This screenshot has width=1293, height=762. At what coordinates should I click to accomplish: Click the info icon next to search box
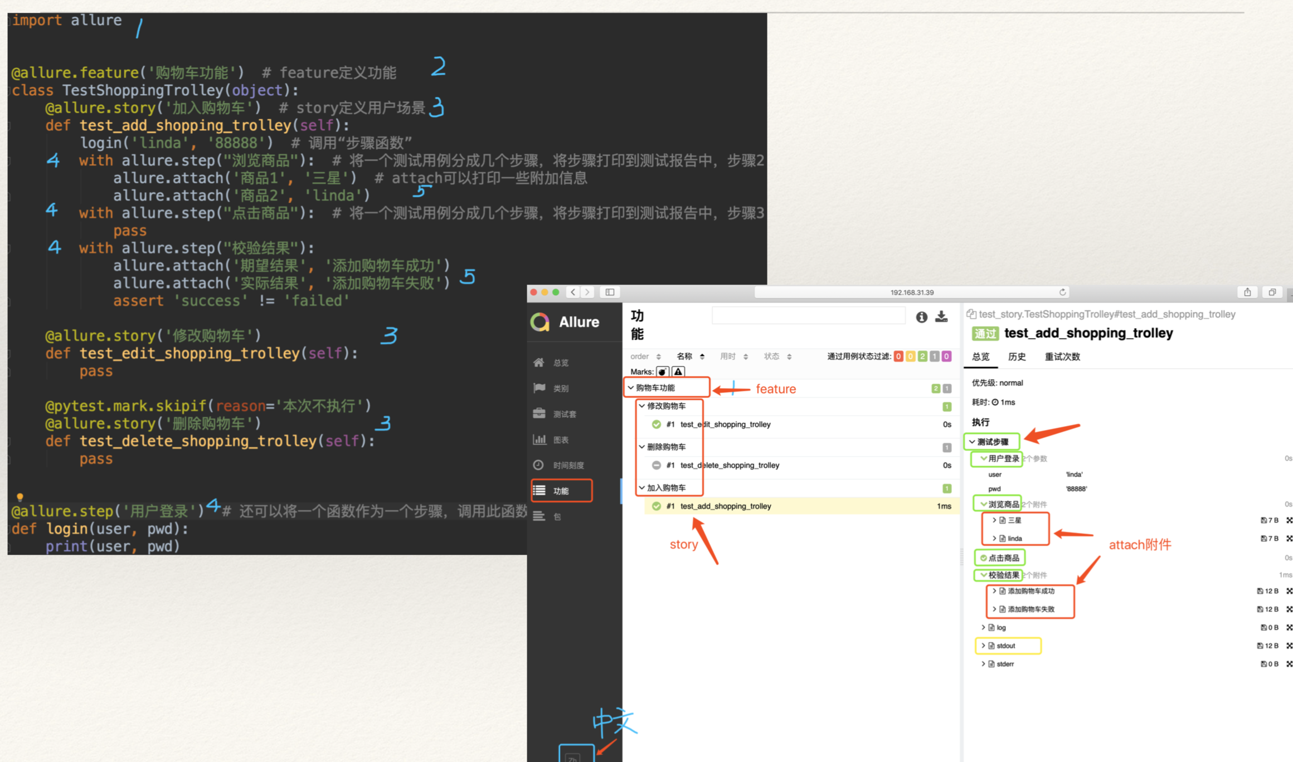pyautogui.click(x=921, y=317)
